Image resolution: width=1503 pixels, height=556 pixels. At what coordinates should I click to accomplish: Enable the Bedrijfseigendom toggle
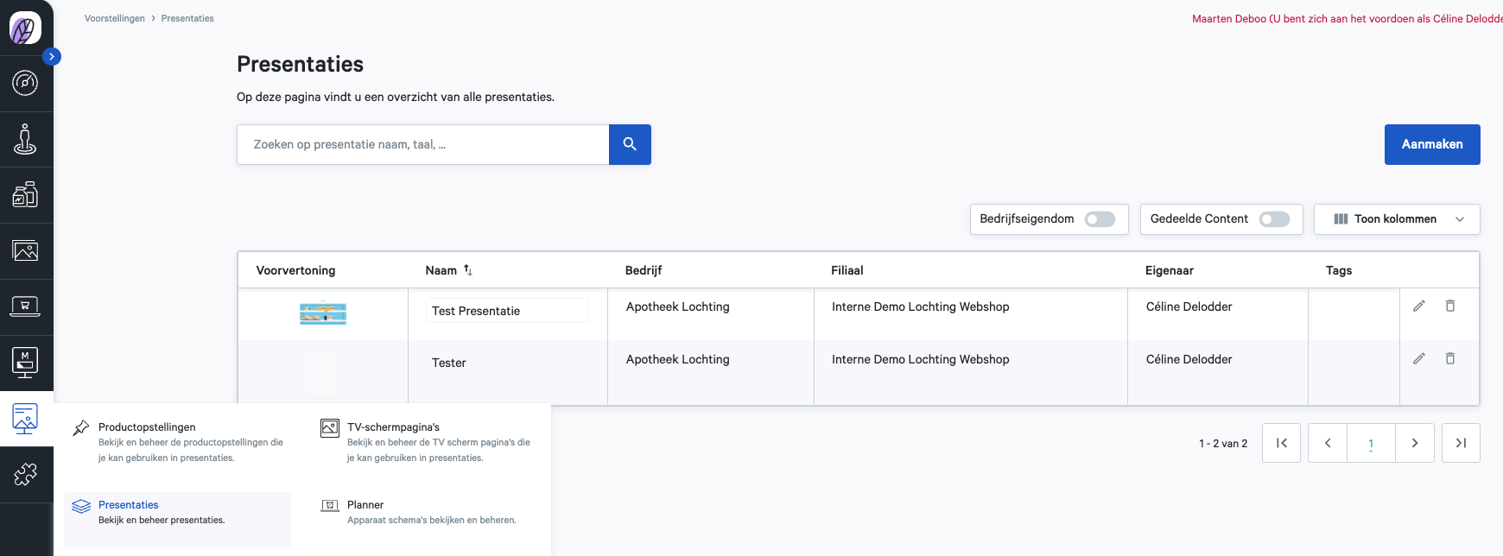click(1100, 219)
